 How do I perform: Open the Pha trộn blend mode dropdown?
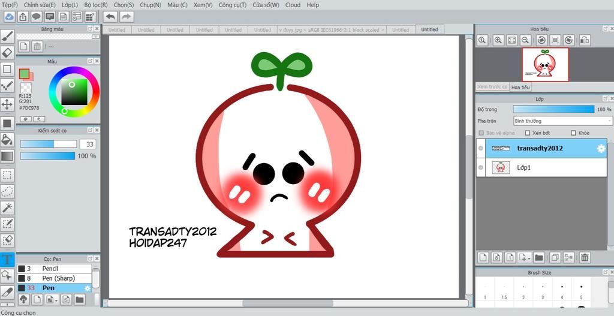coord(563,121)
